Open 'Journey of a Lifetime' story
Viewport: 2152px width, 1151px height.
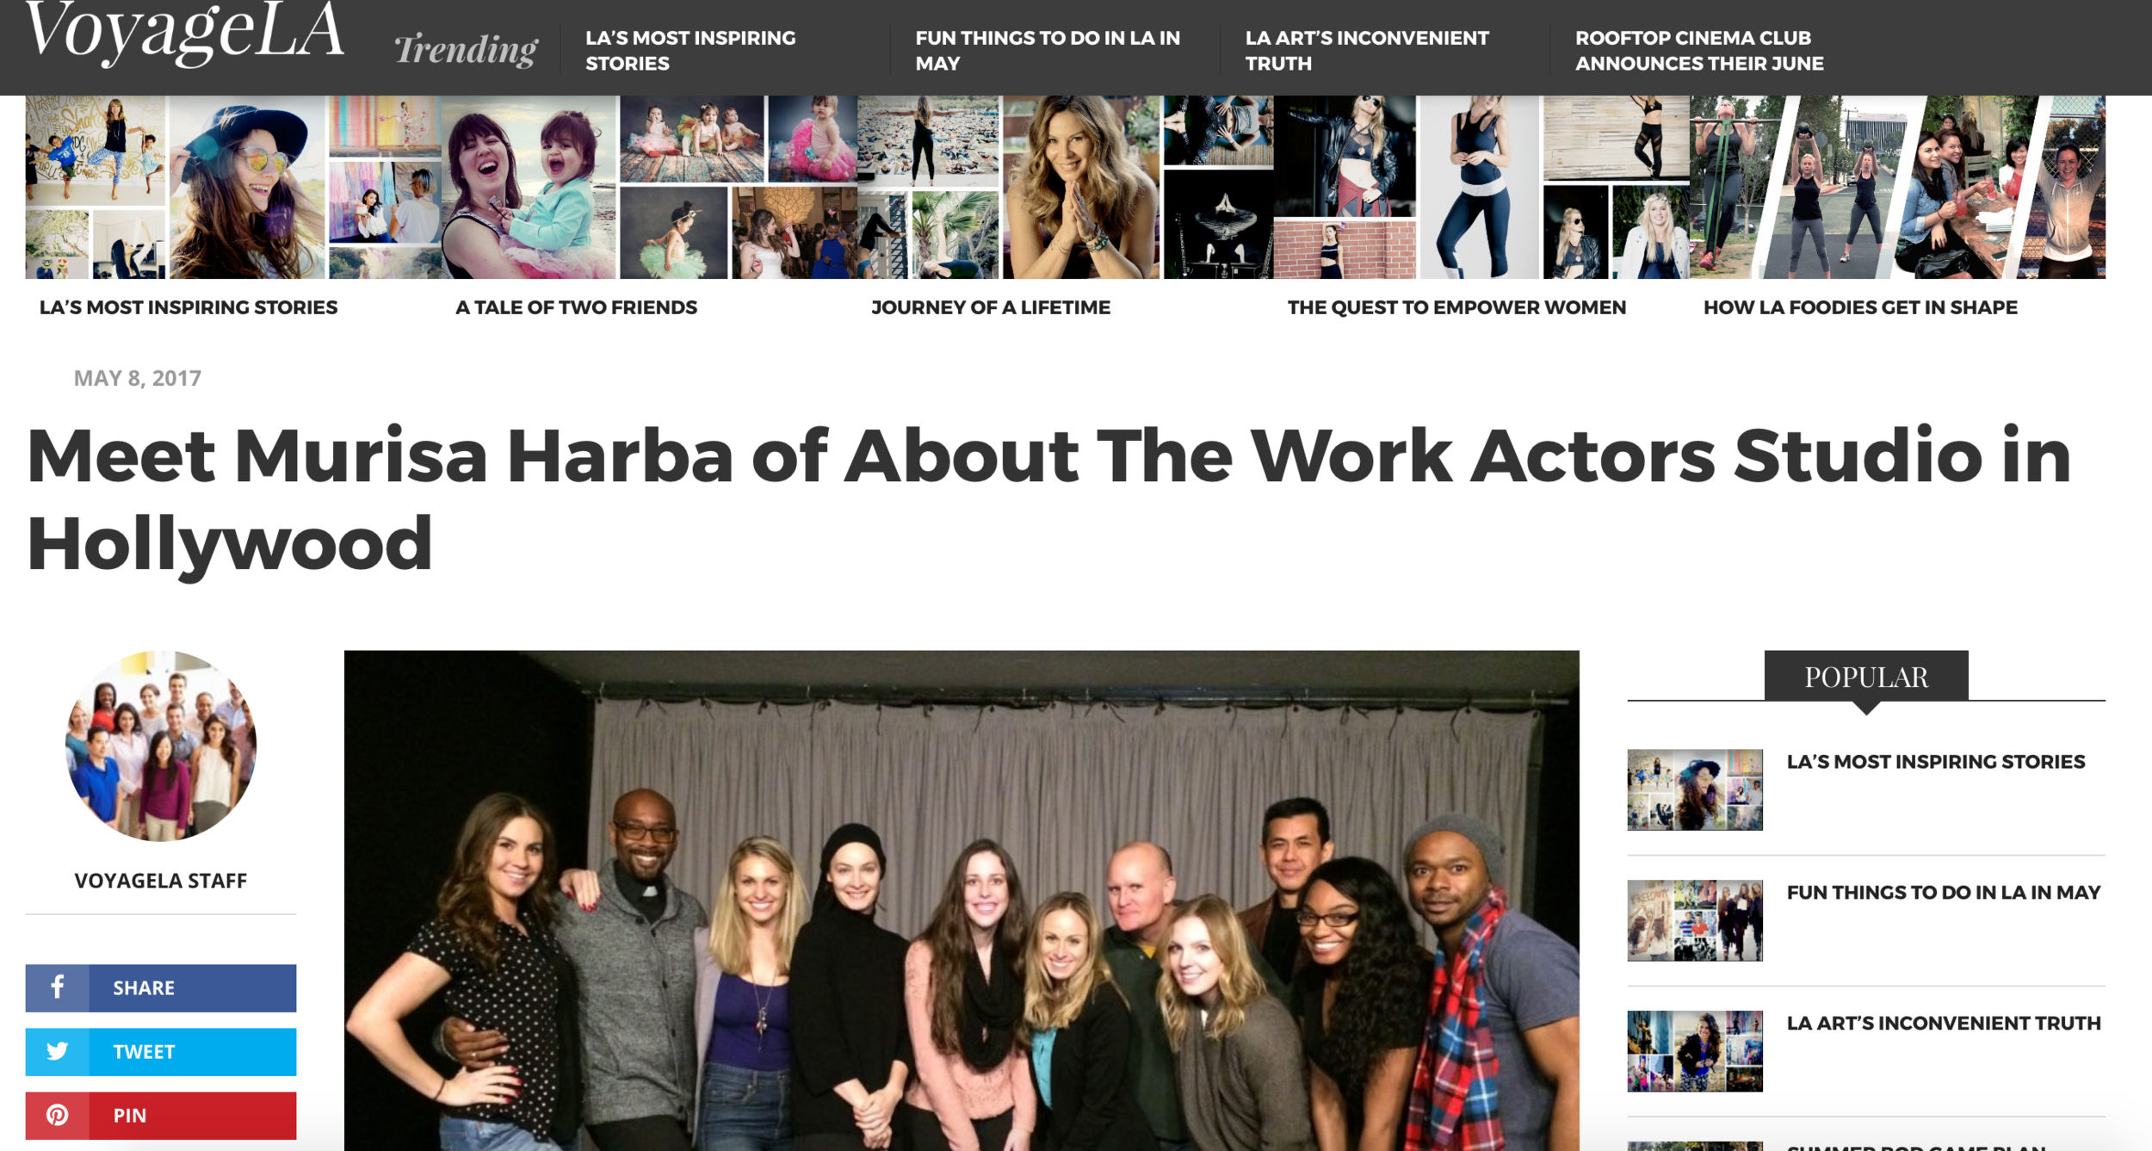click(x=990, y=307)
